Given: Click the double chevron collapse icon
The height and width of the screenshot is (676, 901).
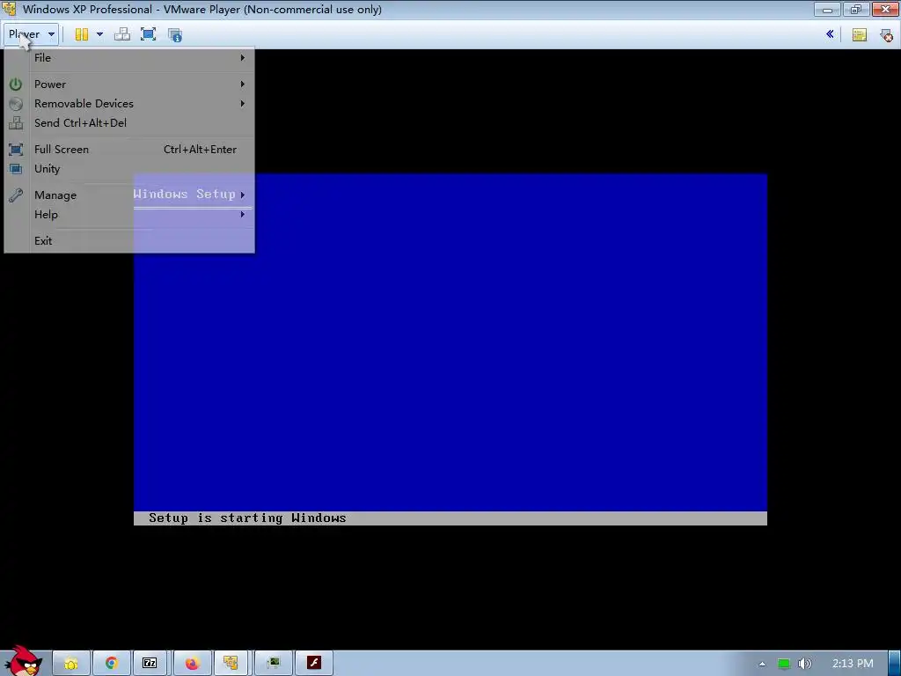Looking at the screenshot, I should (830, 34).
